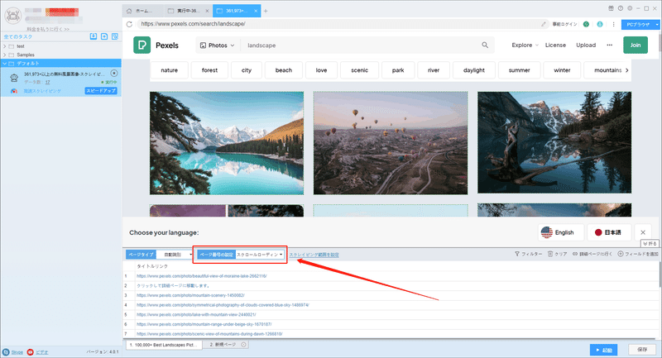662x358 pixels.
Task: Open the hot air balloons photo thumbnail
Action: point(391,143)
